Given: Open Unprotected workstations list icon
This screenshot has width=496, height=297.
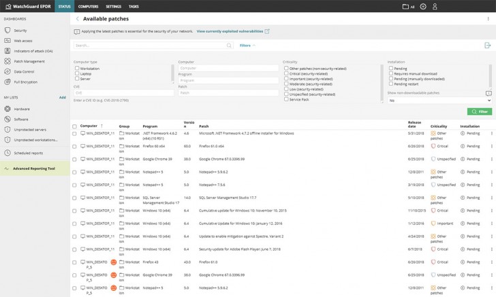Looking at the screenshot, I should (x=7, y=140).
